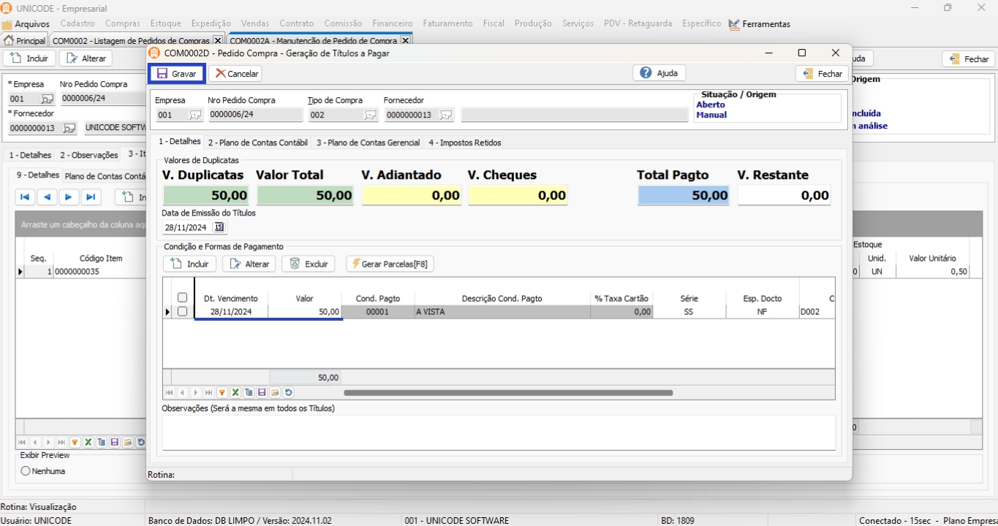
Task: Click the Gravar save button
Action: click(177, 74)
